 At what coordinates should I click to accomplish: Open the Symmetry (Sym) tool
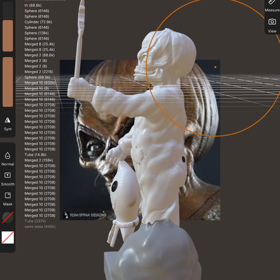(8, 124)
